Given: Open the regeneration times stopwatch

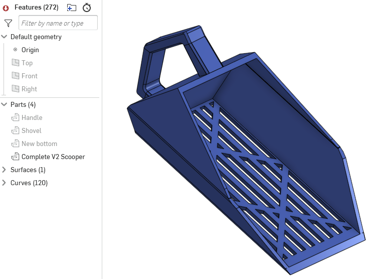Looking at the screenshot, I should pyautogui.click(x=87, y=8).
